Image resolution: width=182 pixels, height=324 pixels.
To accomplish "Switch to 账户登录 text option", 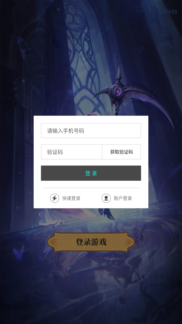I will [123, 198].
